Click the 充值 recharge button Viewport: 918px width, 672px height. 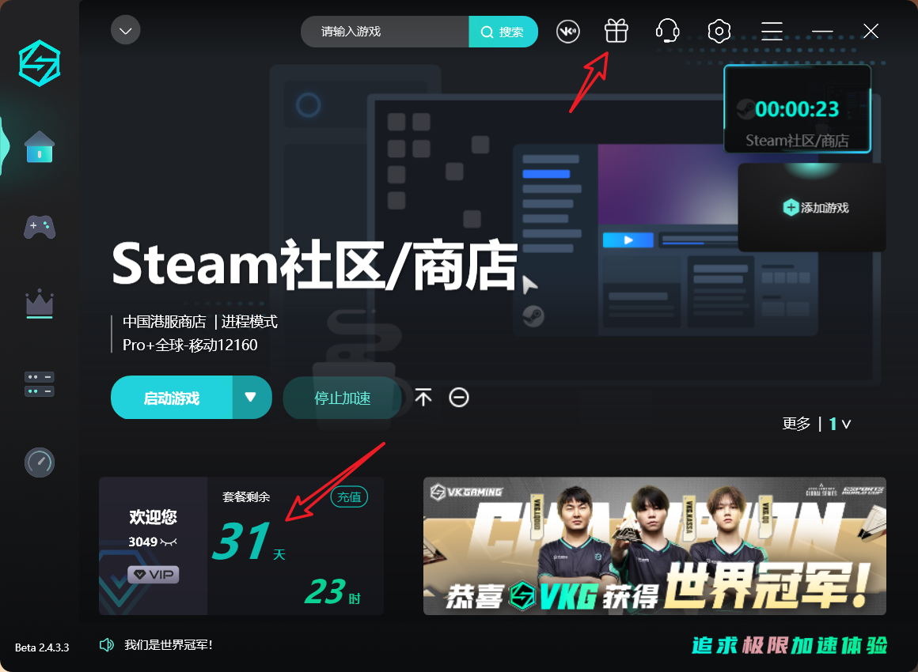coord(350,496)
